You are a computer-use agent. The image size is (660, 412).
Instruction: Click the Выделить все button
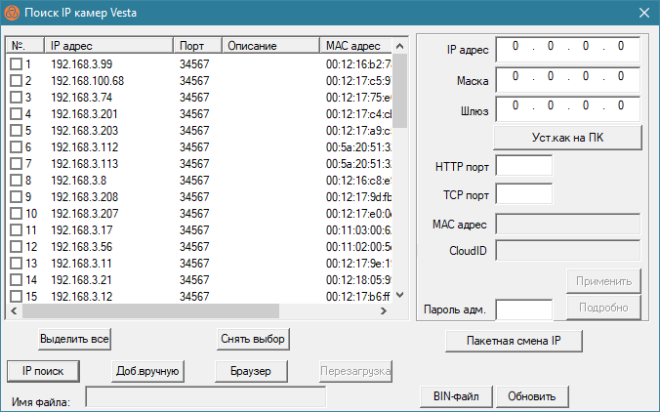[x=74, y=339]
